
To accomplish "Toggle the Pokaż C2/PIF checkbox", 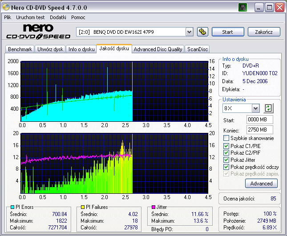I will (x=226, y=152).
